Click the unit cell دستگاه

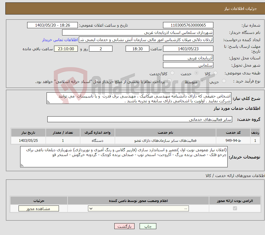point(97,140)
